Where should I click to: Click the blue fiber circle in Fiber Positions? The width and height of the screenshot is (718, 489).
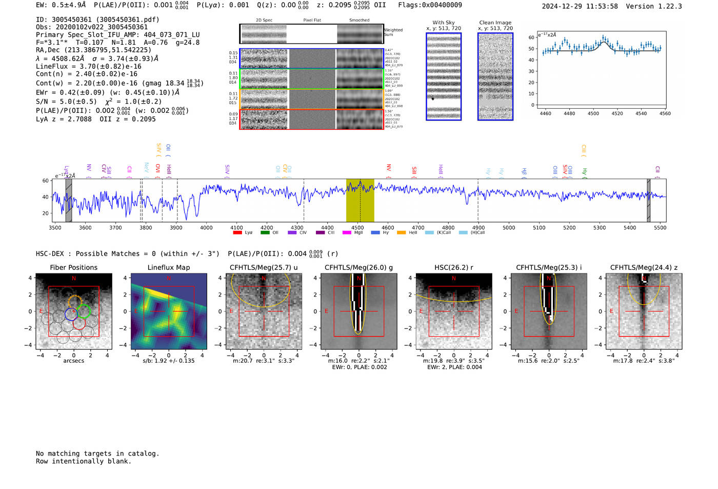71,315
